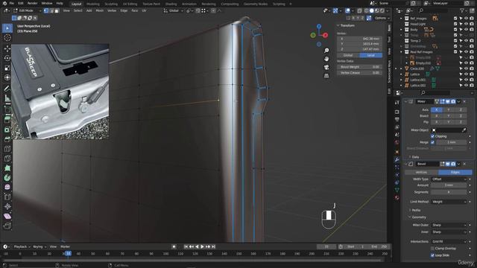Open the Intersections Grid Fill dropdown
Screen dimensions: 477x268
(x=449, y=241)
